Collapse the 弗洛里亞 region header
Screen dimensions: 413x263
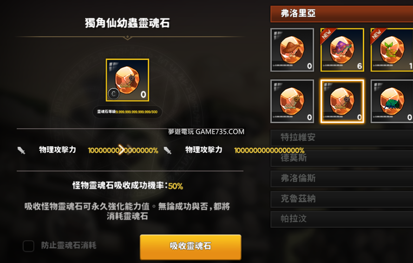click(x=341, y=13)
